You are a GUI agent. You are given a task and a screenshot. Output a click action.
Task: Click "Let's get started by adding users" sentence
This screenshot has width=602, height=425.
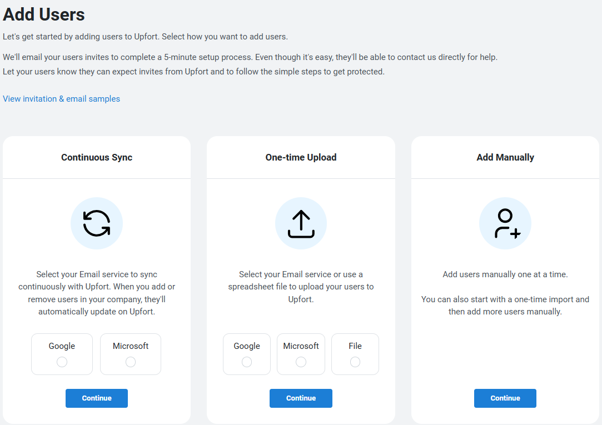click(145, 37)
